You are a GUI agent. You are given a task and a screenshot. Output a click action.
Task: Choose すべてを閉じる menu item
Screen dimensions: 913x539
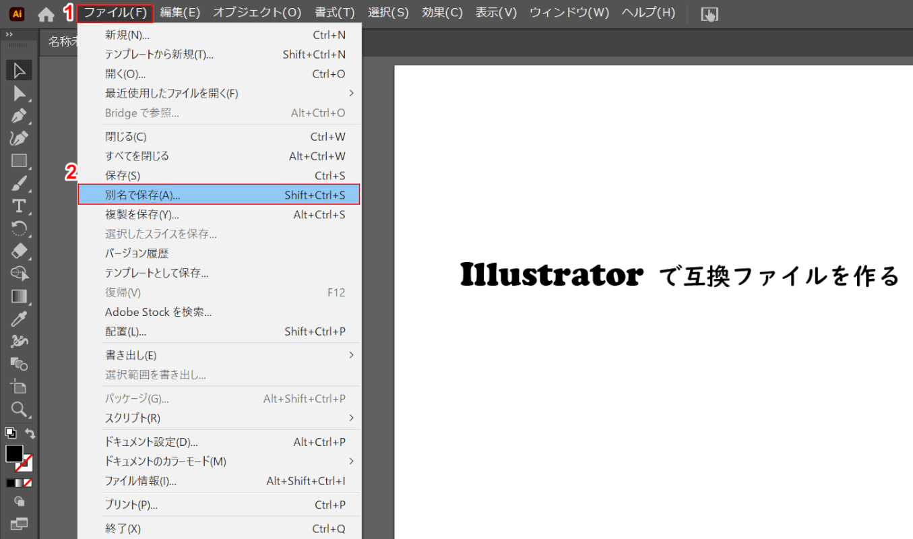[219, 156]
